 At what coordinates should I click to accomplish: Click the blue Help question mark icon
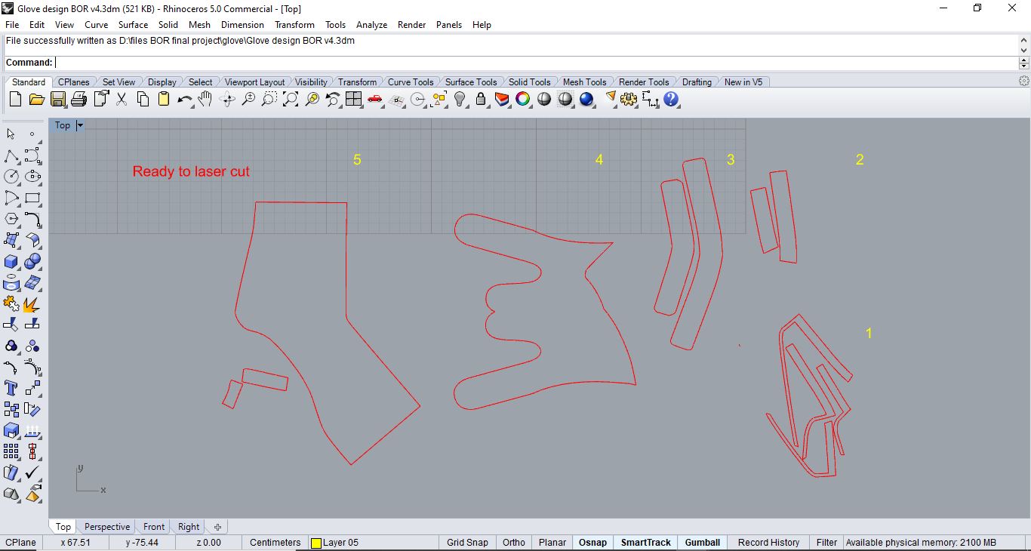click(x=671, y=99)
